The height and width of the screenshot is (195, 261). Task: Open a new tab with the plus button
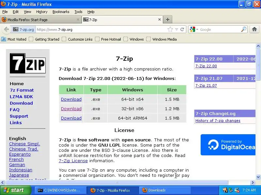click(x=168, y=19)
